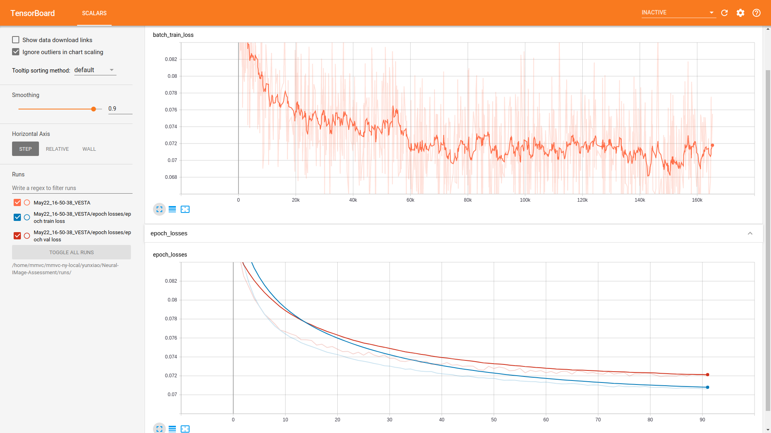Image resolution: width=771 pixels, height=433 pixels.
Task: Click the Smoothing slider handle
Action: coord(94,109)
